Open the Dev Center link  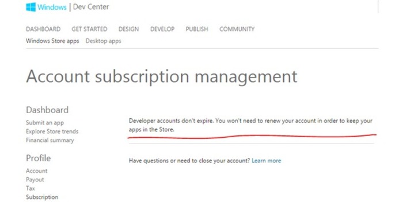pyautogui.click(x=91, y=7)
